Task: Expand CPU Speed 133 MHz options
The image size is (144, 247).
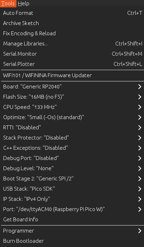Action: [x=72, y=107]
